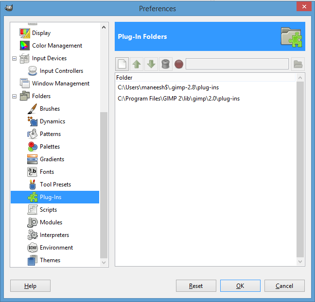Select Patterns in the tree

[x=50, y=134]
